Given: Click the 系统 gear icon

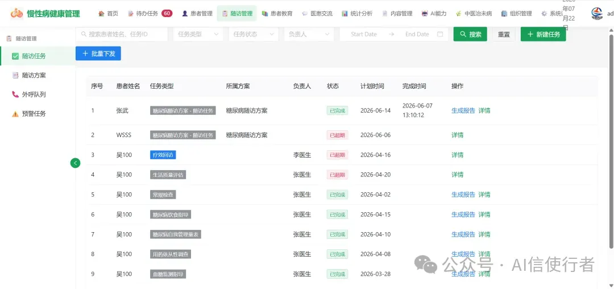Looking at the screenshot, I should click(x=544, y=14).
